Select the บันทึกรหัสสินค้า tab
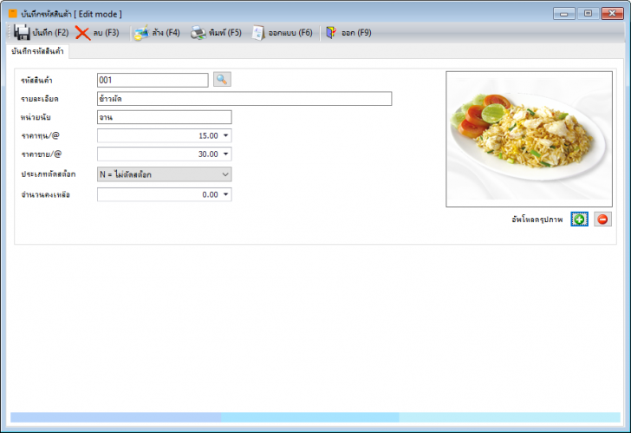Viewport: 631px width, 433px height. coord(37,51)
